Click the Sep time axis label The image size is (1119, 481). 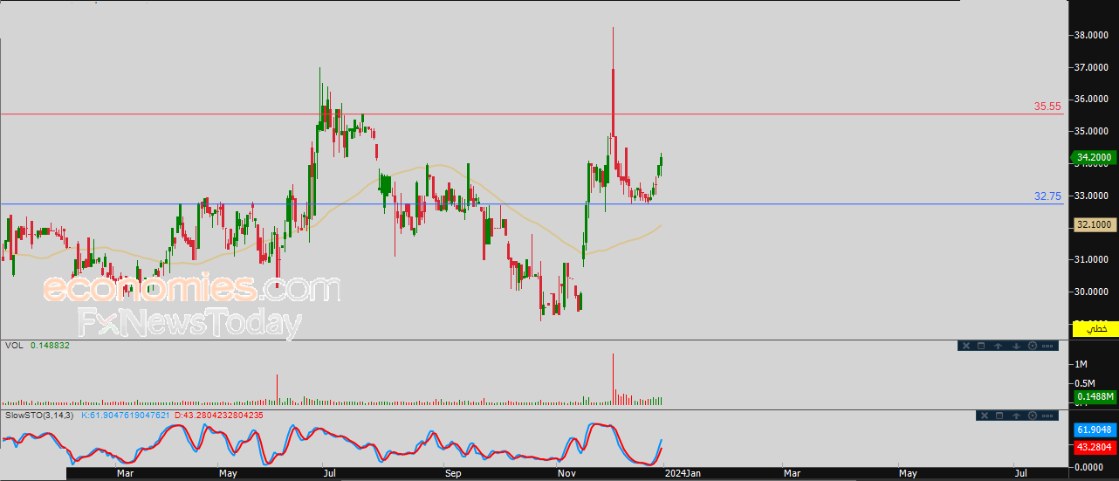(452, 473)
